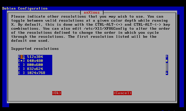Image resolution: width=186 pixels, height=111 pixels.
Task: Click the scrollbar position marker '#'
Action: (167, 61)
